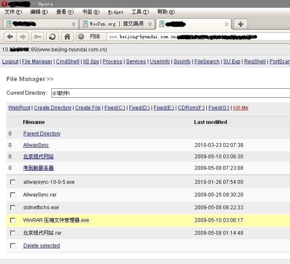This screenshot has width=290, height=264.
Task: Close the active third tab
Action: click(226, 24)
